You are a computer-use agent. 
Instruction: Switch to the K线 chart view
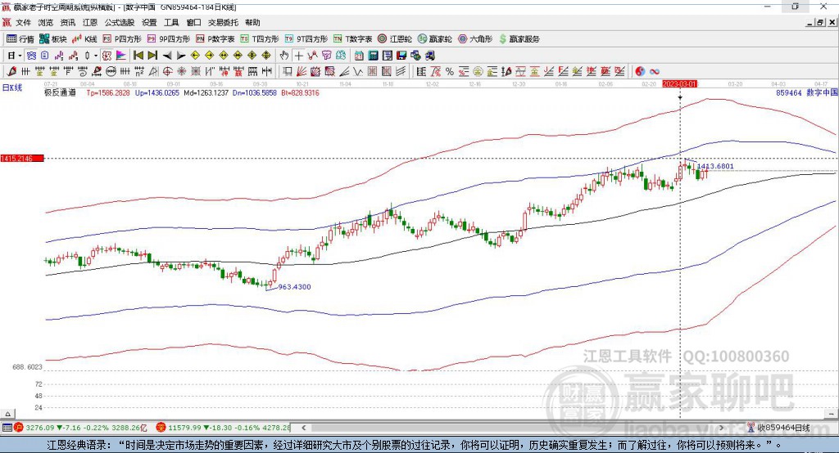84,39
